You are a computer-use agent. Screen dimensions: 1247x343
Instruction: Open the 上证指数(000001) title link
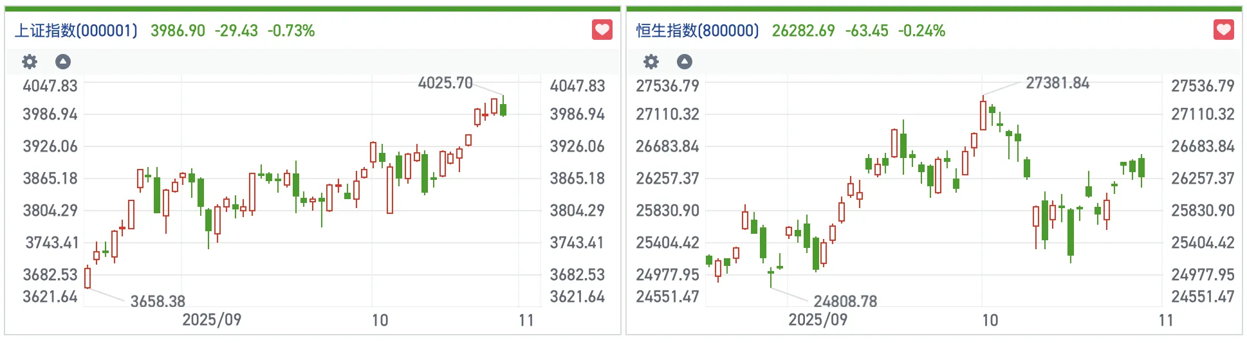(76, 31)
